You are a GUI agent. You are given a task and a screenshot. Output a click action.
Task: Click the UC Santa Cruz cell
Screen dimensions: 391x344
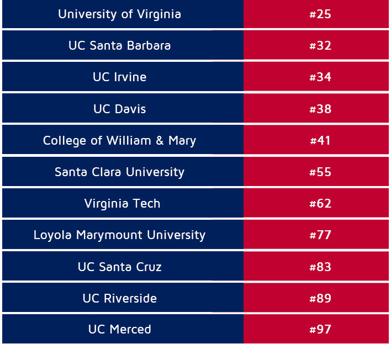(120, 267)
